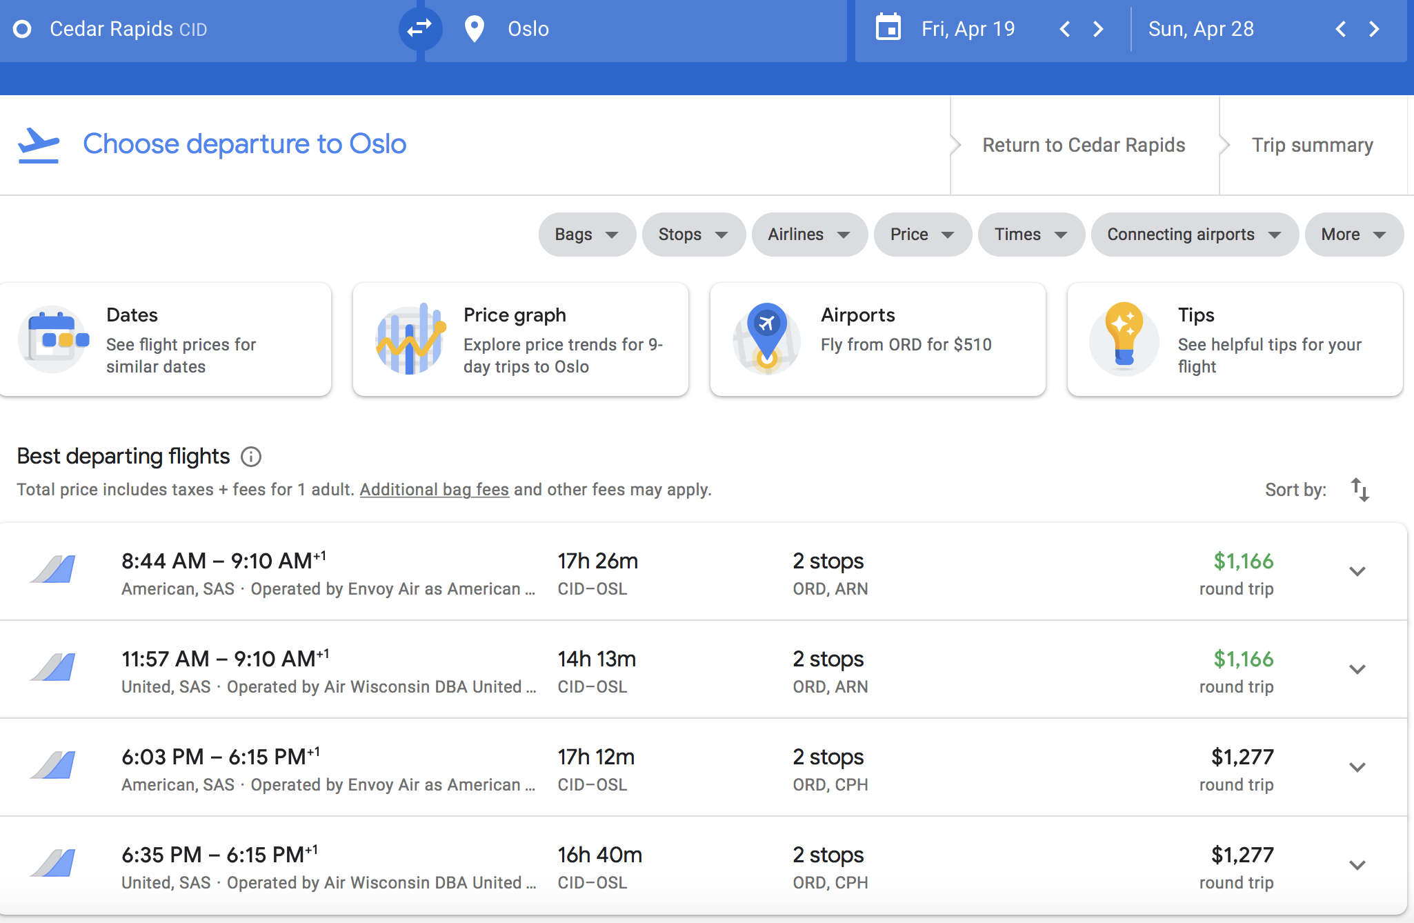Screen dimensions: 1414x923
Task: Advance departure date to next day
Action: (x=1098, y=29)
